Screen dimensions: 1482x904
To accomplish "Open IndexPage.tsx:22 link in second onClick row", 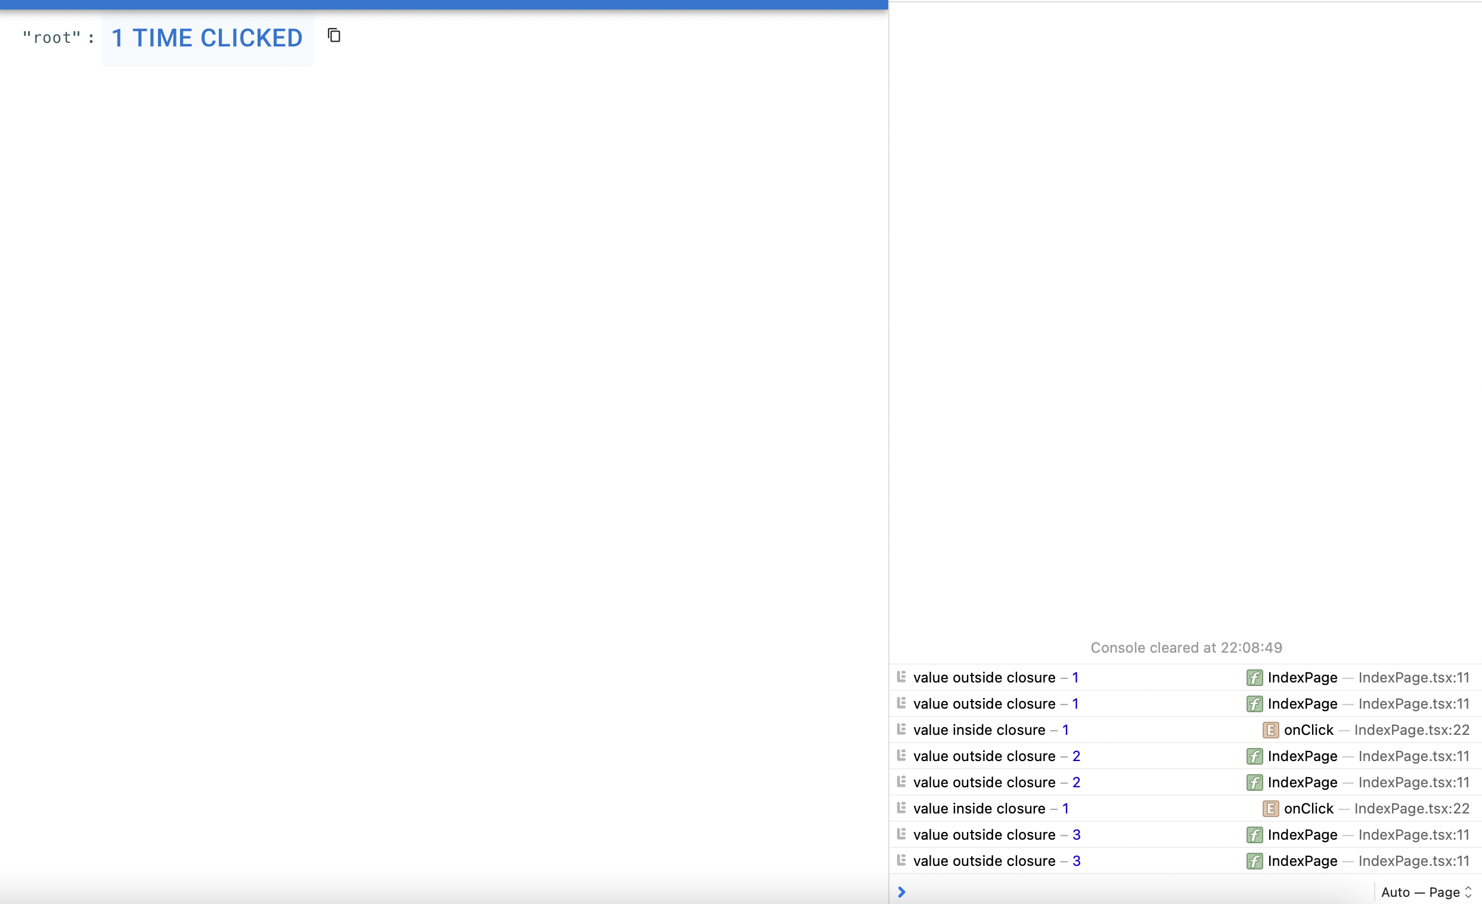I will coord(1412,809).
